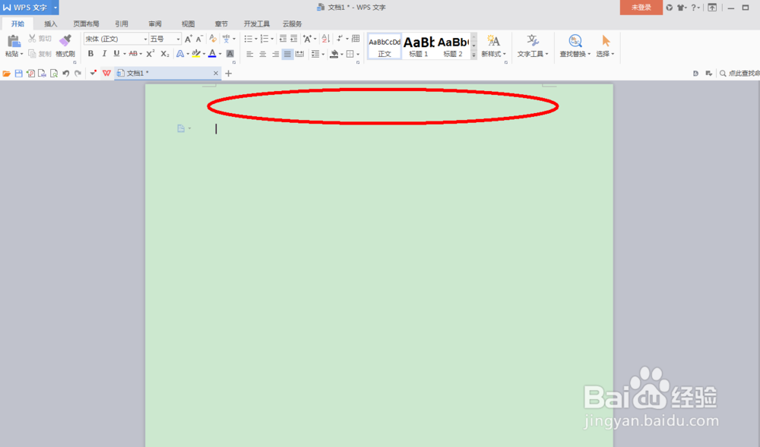Screen dimensions: 760x447
Task: Toggle Bold formatting
Action: pyautogui.click(x=90, y=54)
